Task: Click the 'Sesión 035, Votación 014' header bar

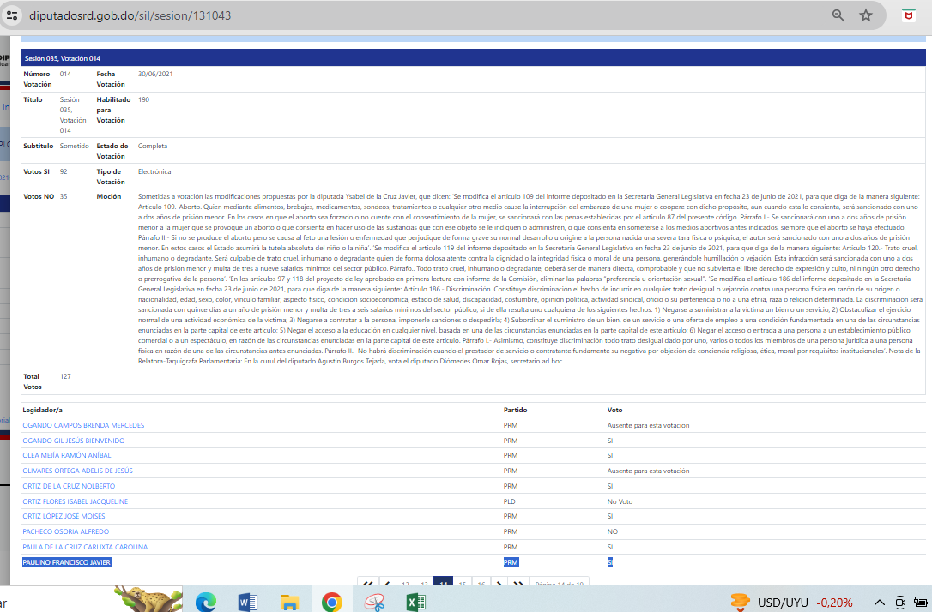Action: 473,58
